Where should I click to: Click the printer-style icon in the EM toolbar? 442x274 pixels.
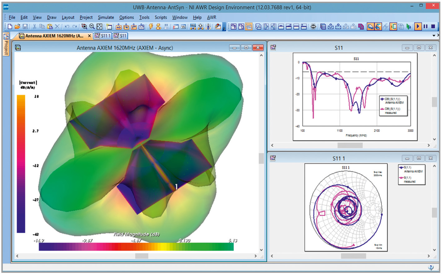pos(313,27)
